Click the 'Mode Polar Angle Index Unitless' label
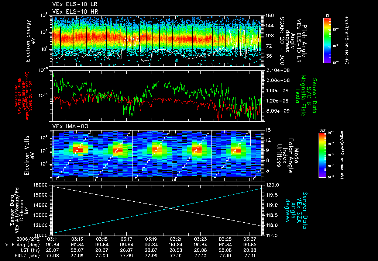This screenshot has height=261, width=378. (x=287, y=156)
